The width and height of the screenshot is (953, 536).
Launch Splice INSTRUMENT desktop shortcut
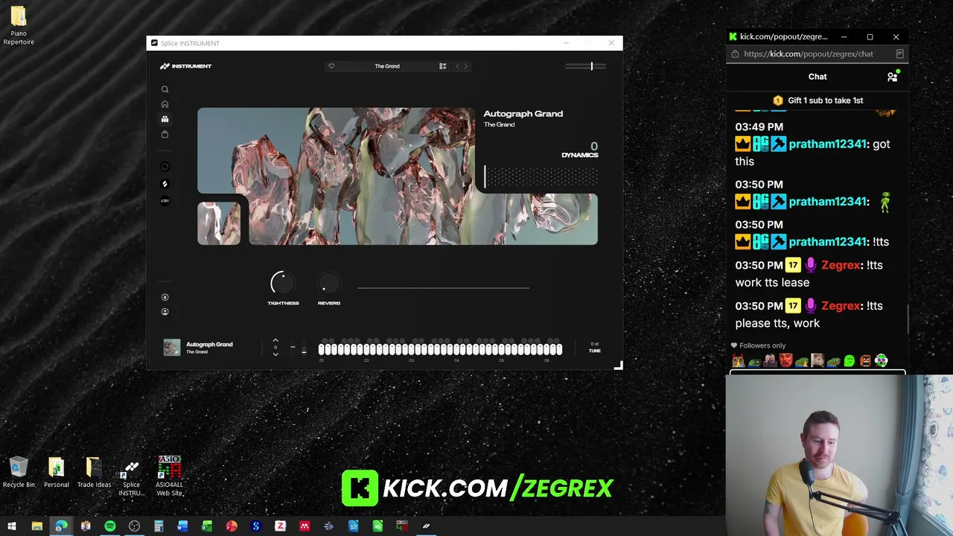131,476
